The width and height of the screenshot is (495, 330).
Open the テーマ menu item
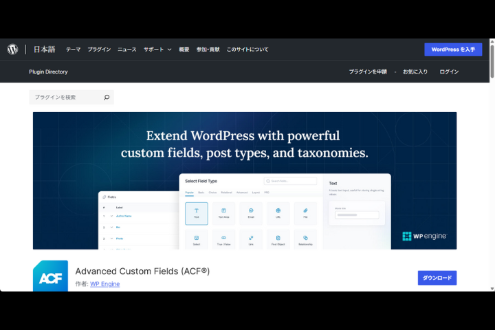click(74, 49)
